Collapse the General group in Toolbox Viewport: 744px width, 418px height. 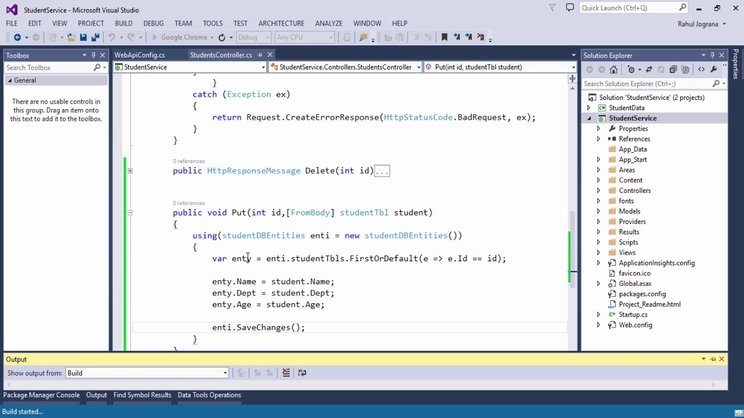[x=9, y=81]
